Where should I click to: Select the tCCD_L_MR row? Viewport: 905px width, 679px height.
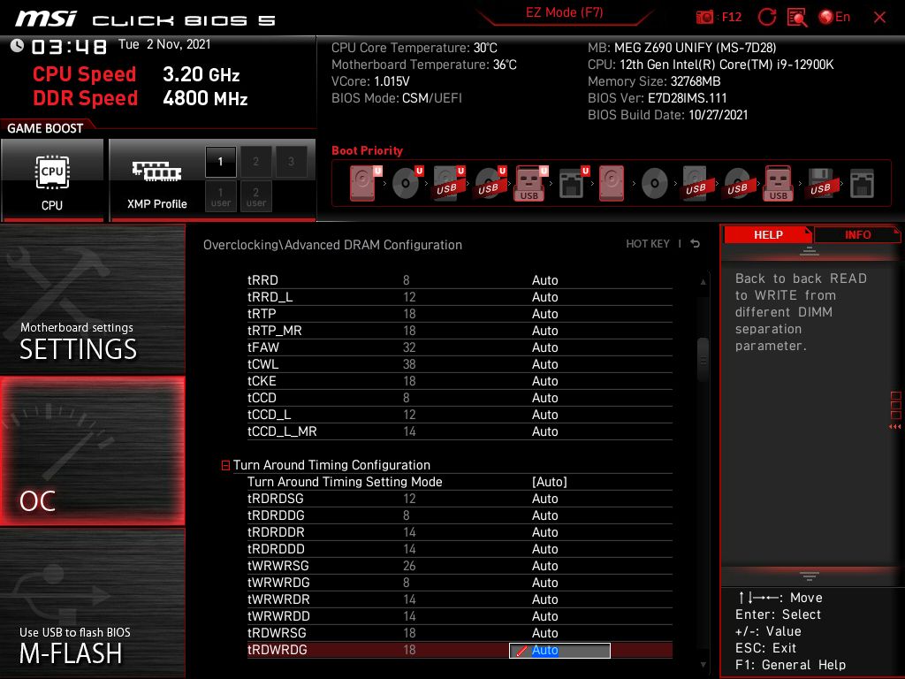[x=460, y=431]
